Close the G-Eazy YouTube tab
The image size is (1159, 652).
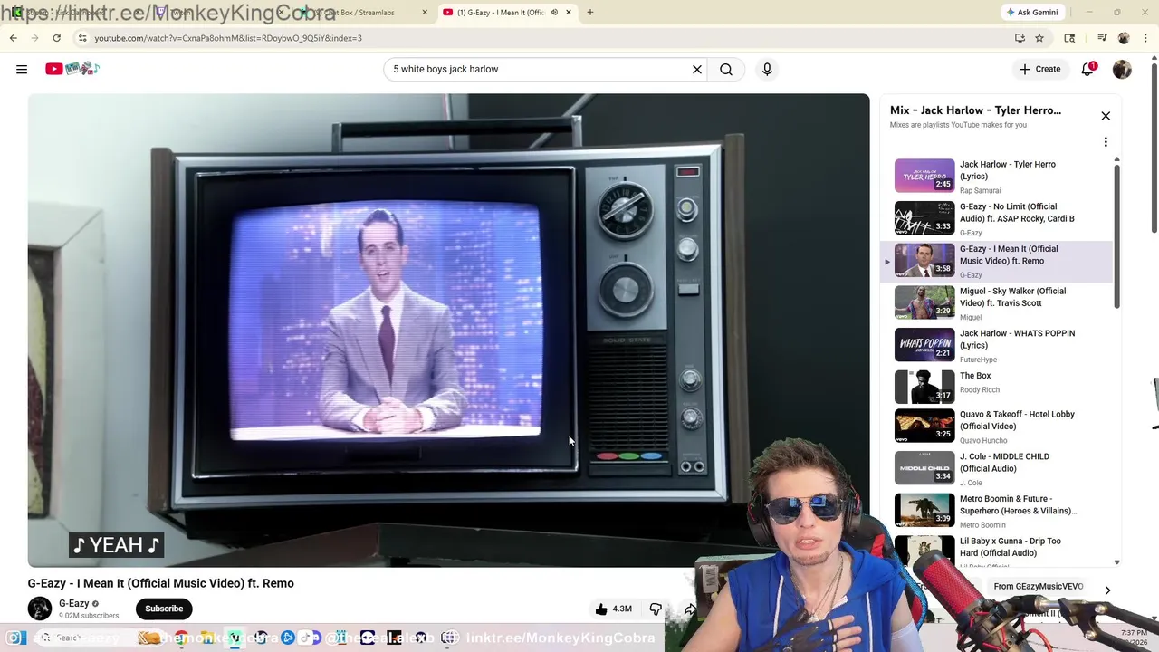(x=569, y=12)
